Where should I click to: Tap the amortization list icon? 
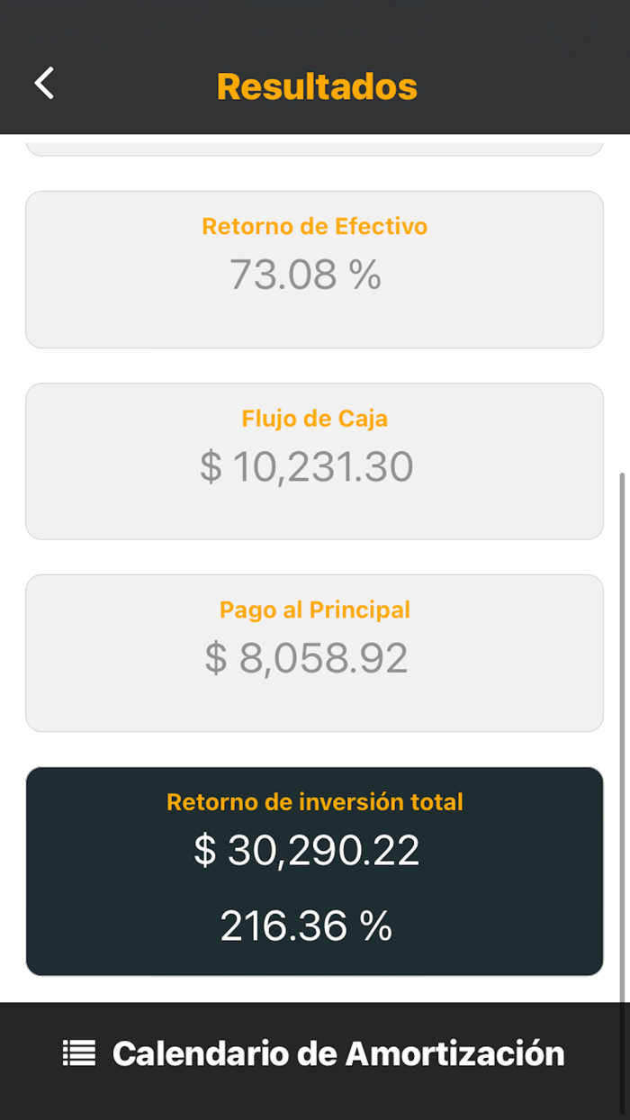[79, 1052]
